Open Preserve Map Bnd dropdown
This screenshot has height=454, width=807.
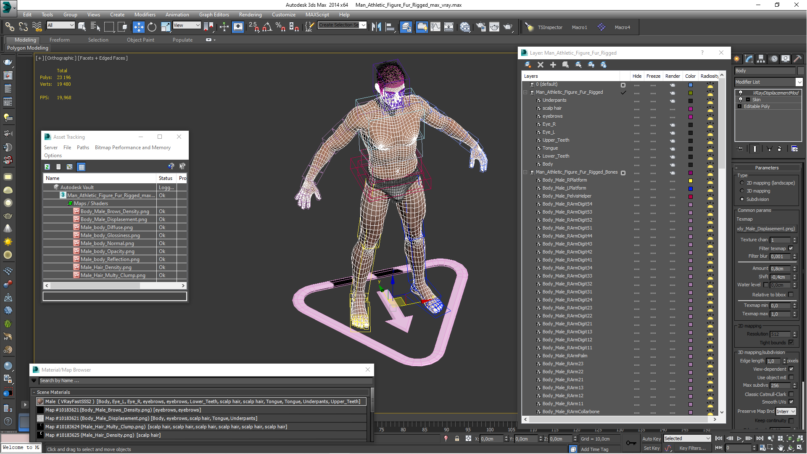point(786,412)
